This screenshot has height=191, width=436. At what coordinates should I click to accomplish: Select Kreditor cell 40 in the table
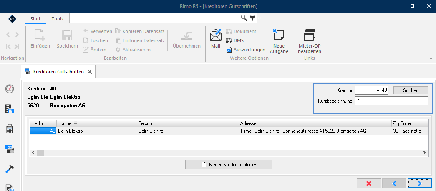pos(43,131)
